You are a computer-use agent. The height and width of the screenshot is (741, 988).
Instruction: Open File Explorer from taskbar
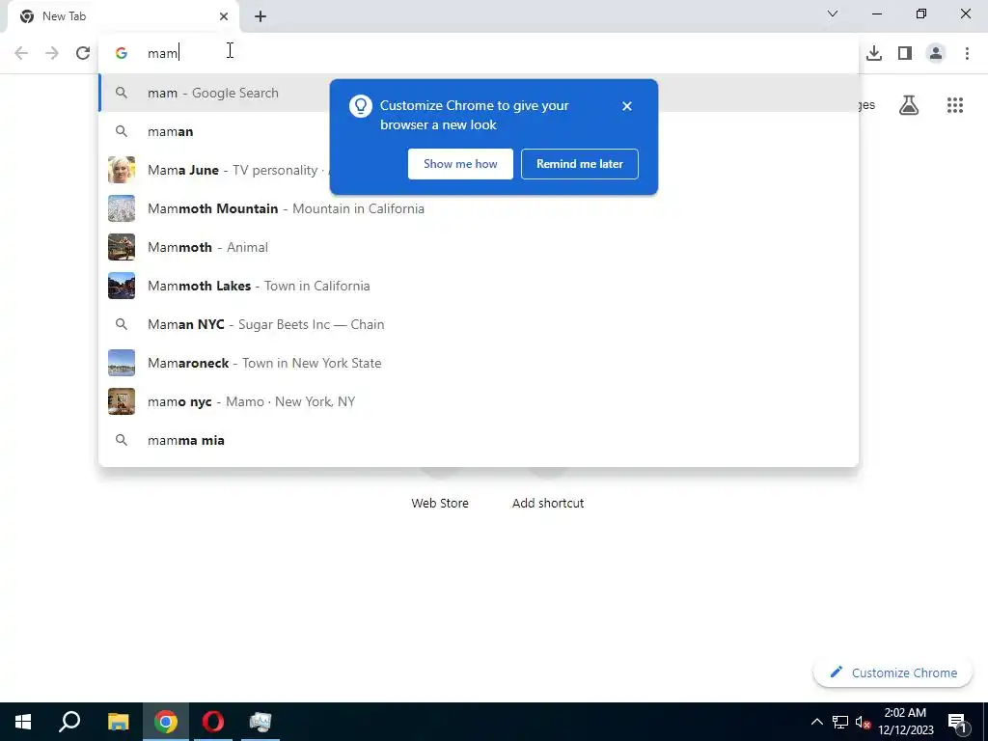(x=118, y=722)
